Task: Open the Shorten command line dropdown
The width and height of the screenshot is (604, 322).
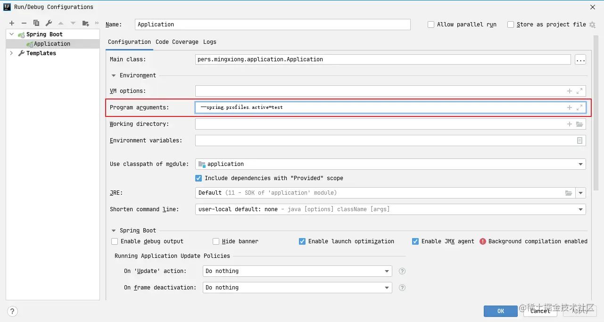Action: click(x=580, y=209)
